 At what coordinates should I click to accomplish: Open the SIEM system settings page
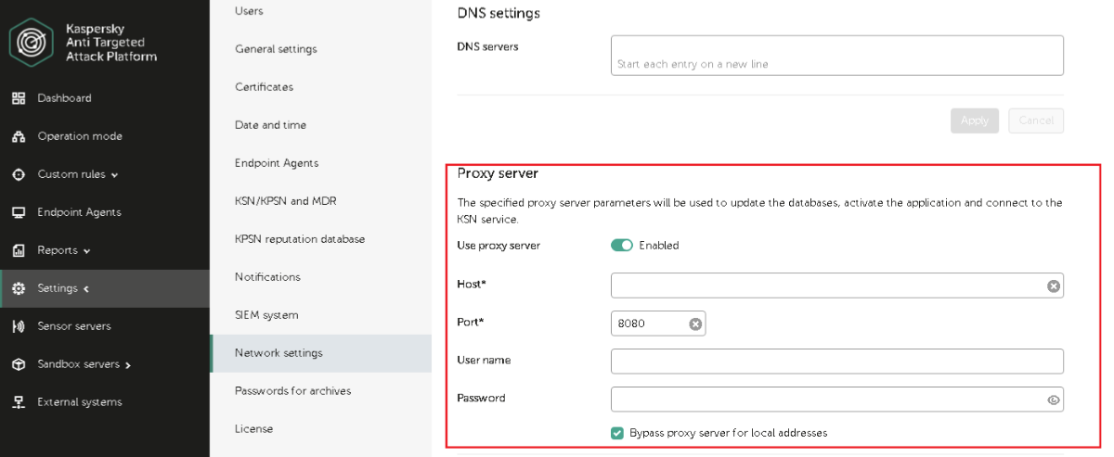point(266,315)
